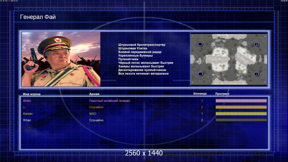Click the standalone Пулемётчики line

(x=128, y=59)
